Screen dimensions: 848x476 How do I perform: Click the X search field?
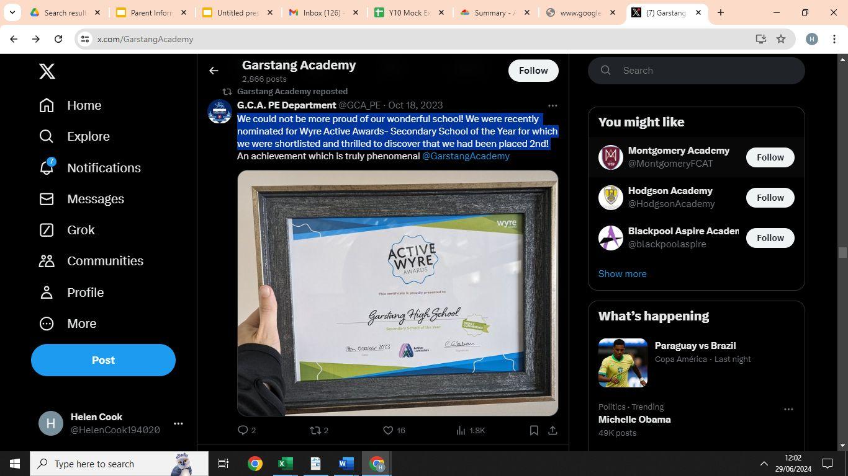click(697, 71)
